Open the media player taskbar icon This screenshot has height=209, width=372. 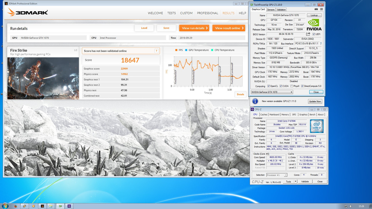[33, 206]
